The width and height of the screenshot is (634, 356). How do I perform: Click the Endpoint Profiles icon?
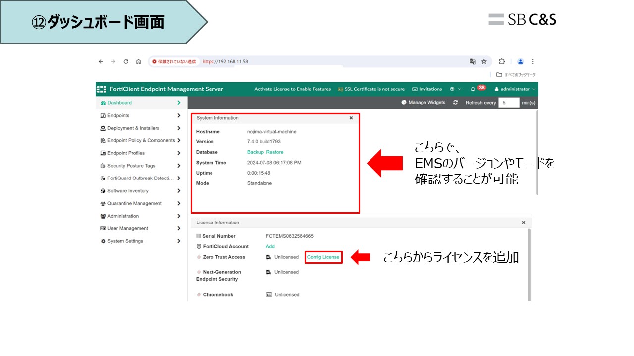click(x=103, y=153)
